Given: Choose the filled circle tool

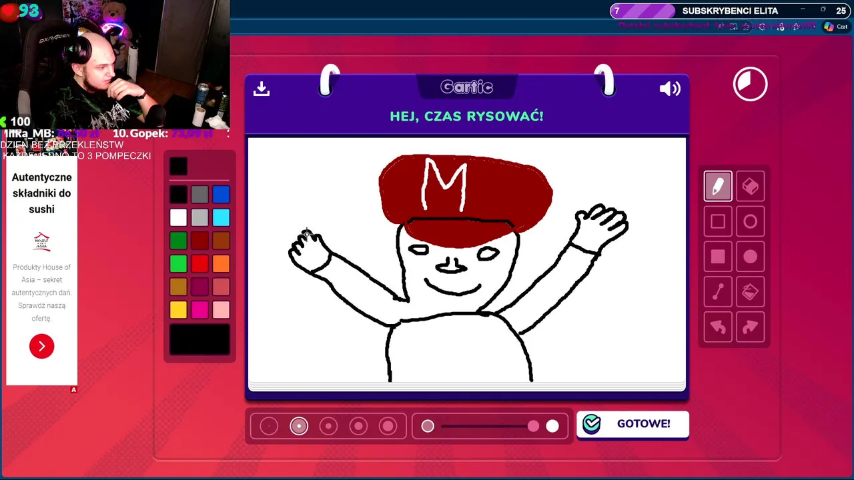Looking at the screenshot, I should [751, 257].
